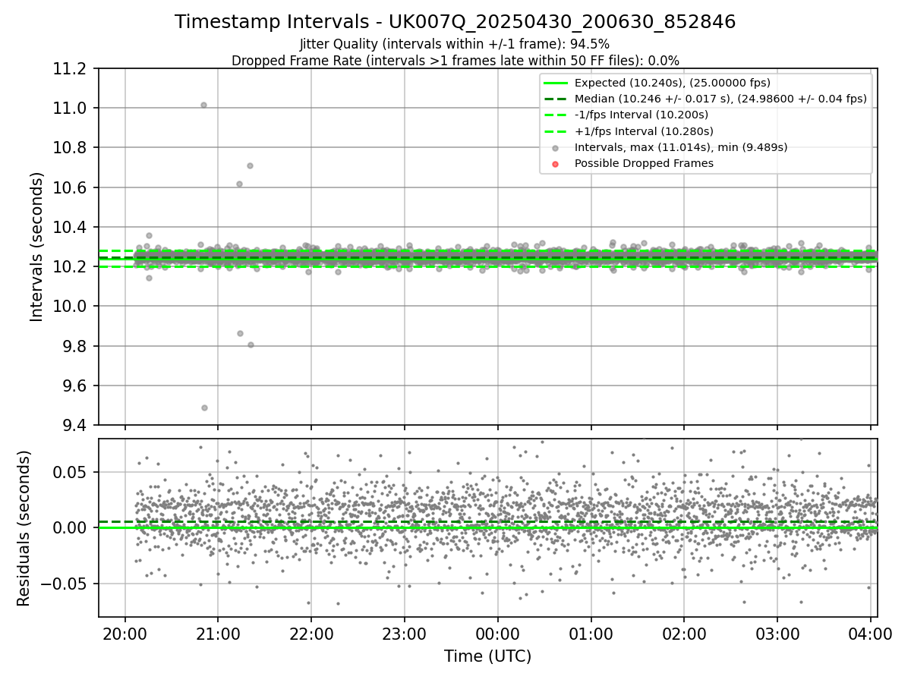911x683 pixels.
Task: Click x-axis tick label '20:00'
Action: tap(125, 633)
